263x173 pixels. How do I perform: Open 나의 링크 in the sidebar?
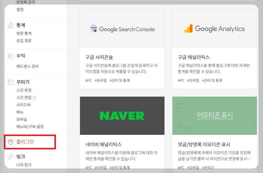(x=24, y=165)
